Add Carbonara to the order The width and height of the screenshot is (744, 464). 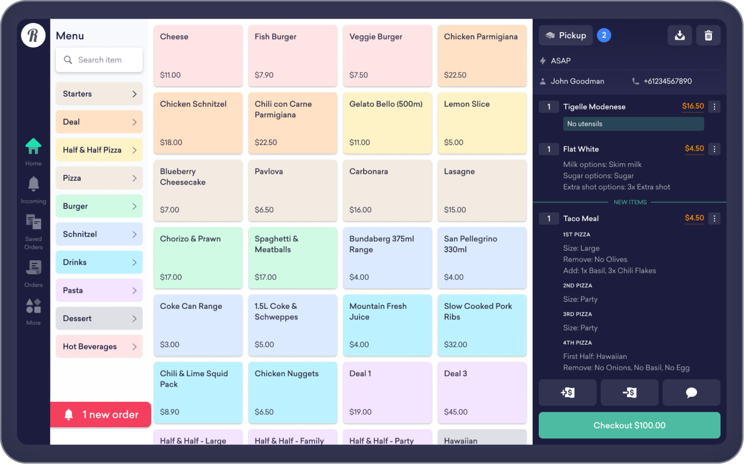[x=387, y=190]
